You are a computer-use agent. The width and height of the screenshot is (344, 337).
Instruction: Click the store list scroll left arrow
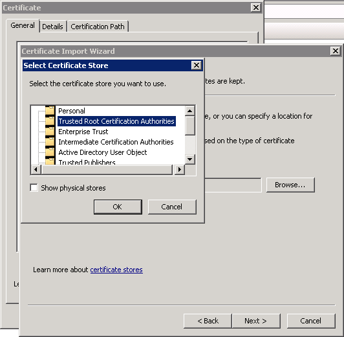pyautogui.click(x=36, y=170)
